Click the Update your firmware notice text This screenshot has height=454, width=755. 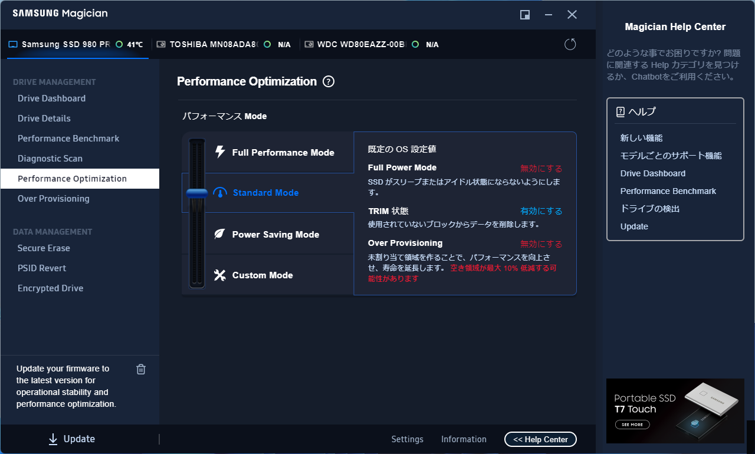click(66, 386)
